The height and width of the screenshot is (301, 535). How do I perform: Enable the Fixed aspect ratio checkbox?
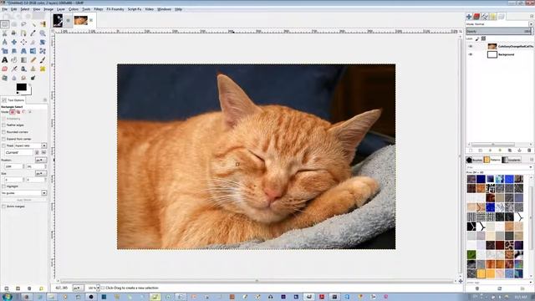point(3,145)
